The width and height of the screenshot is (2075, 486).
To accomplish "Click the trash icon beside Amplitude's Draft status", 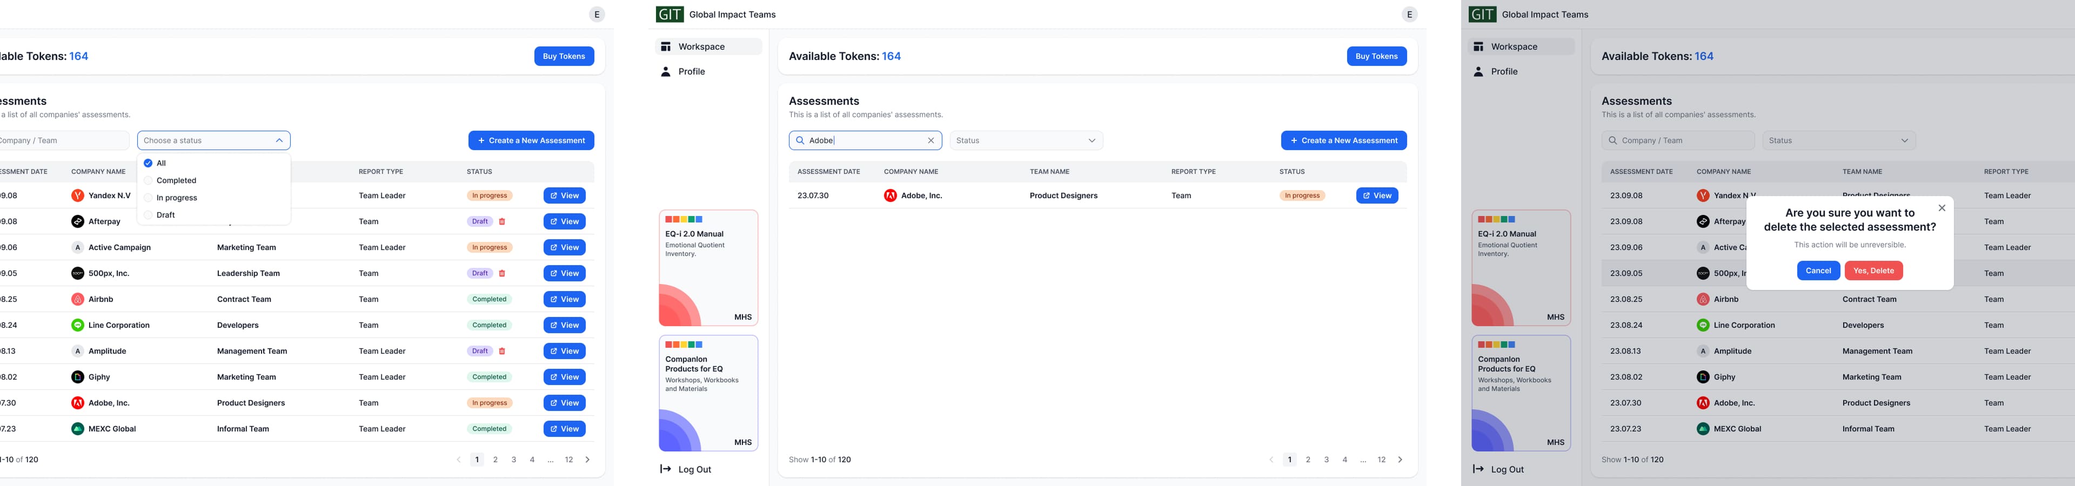I will pos(502,352).
